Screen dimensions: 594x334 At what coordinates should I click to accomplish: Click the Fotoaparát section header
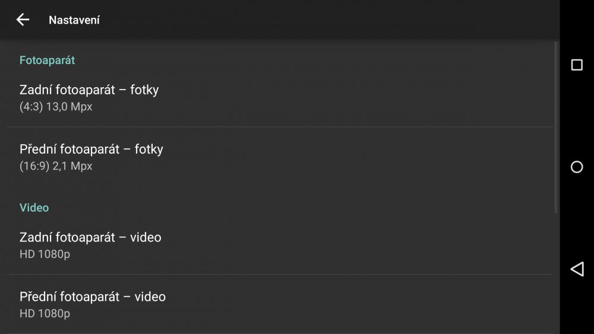[x=47, y=61]
